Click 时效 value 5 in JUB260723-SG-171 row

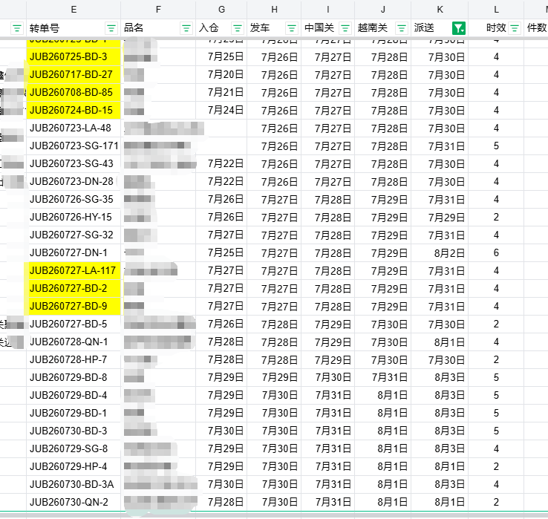pyautogui.click(x=496, y=146)
